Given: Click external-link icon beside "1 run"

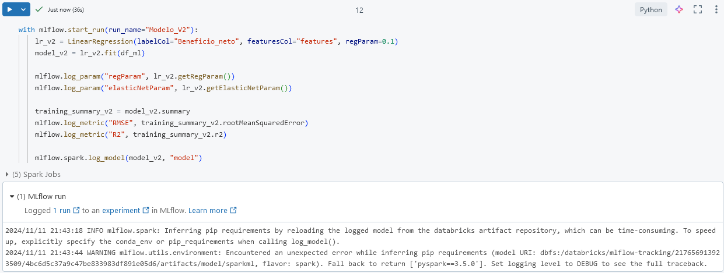Looking at the screenshot, I should click(x=76, y=211).
